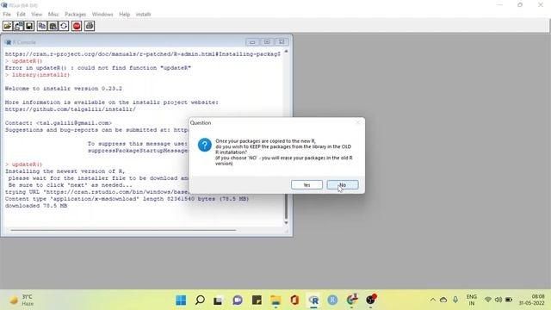Click the OneDrive cloud tray icon
Image resolution: width=551 pixels, height=310 pixels.
pyautogui.click(x=443, y=300)
